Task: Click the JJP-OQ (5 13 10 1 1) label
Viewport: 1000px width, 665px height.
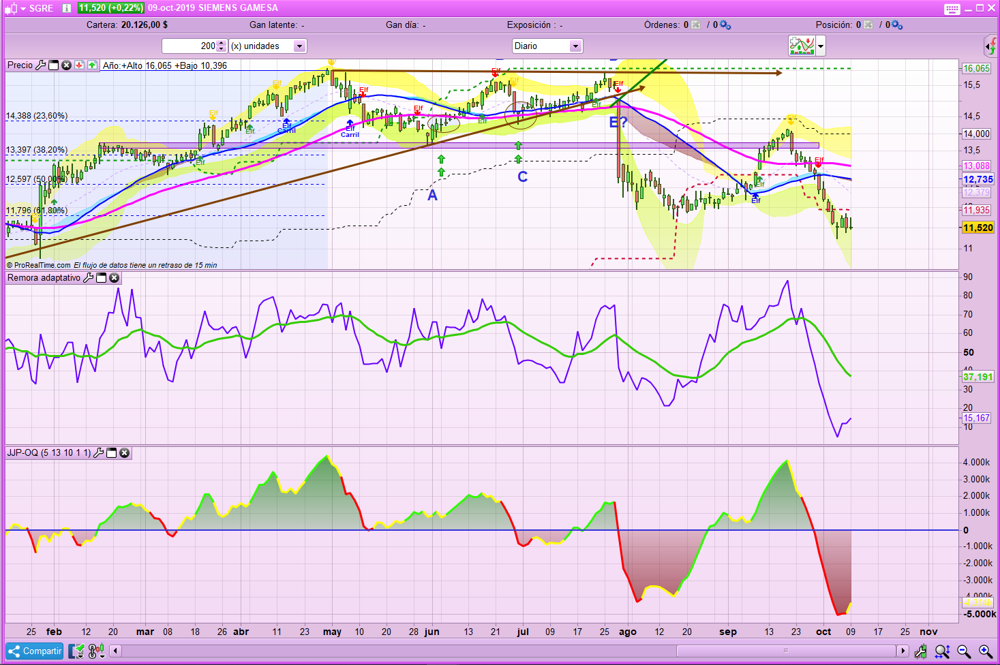Action: (x=49, y=452)
